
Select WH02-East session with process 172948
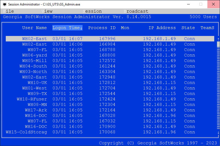pyautogui.click(x=110, y=77)
